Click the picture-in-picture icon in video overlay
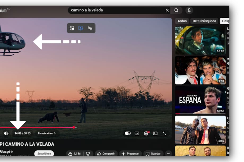 pos(72,28)
